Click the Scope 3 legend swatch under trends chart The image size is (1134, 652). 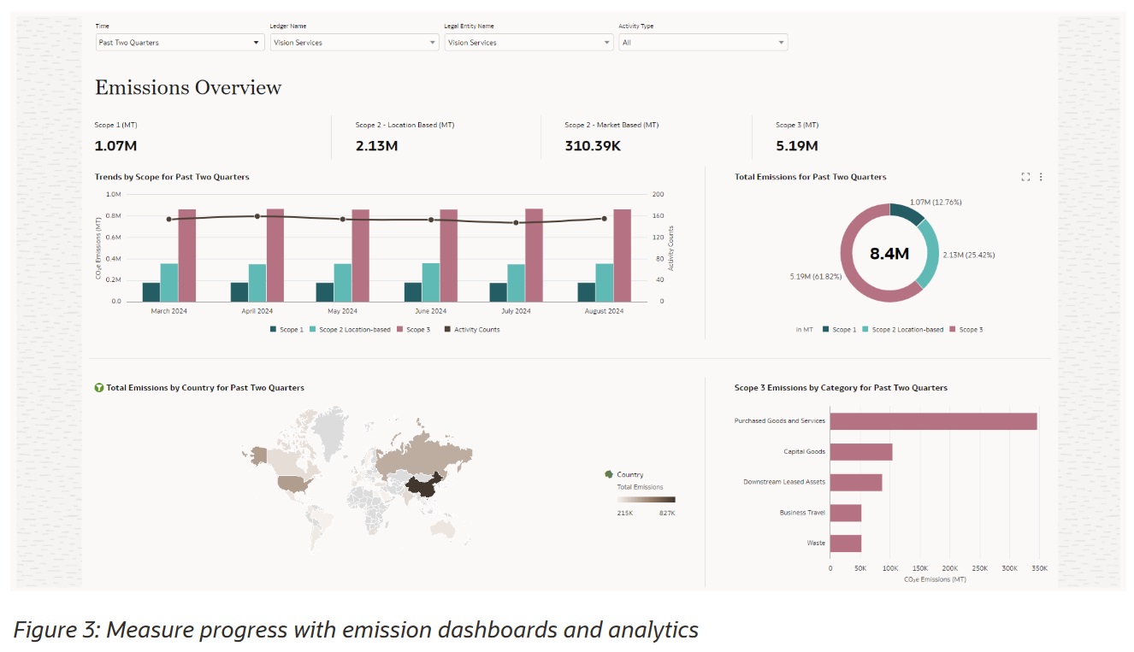coord(400,329)
